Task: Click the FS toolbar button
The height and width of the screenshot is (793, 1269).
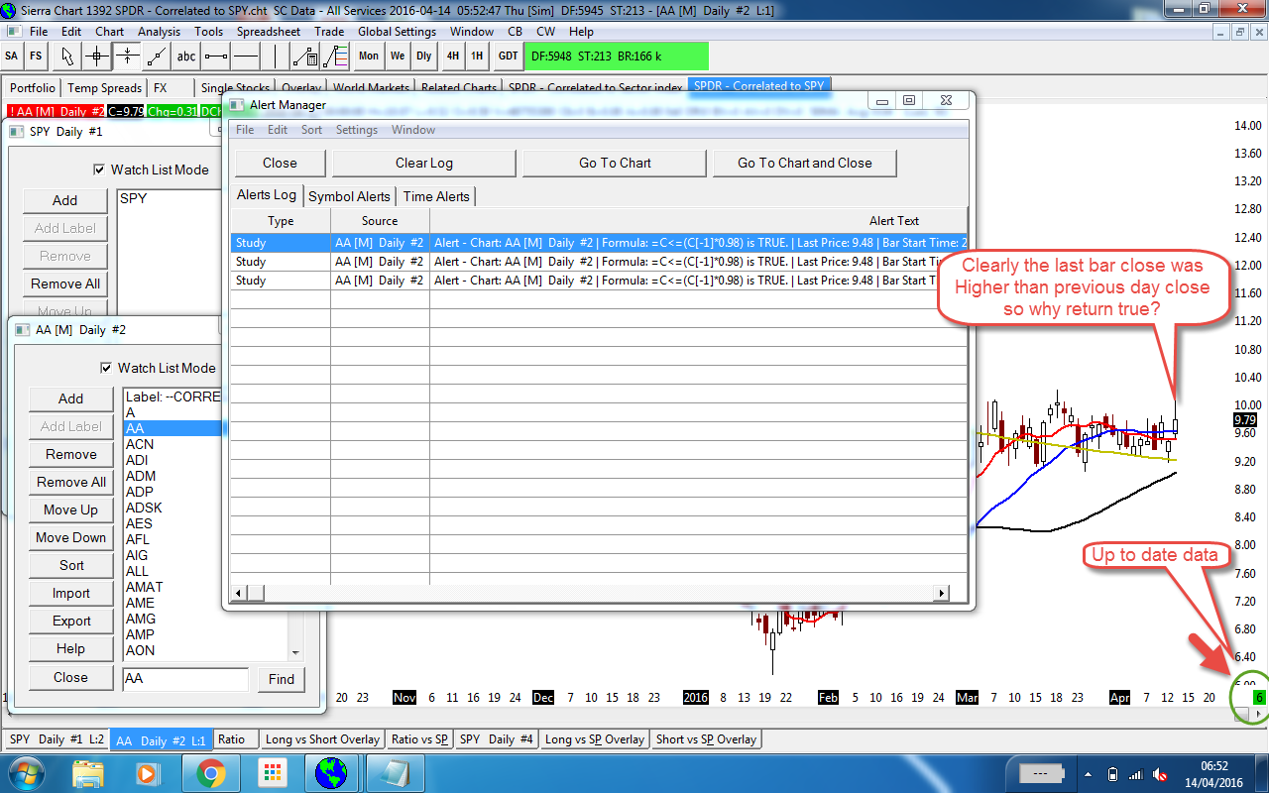Action: tap(36, 56)
